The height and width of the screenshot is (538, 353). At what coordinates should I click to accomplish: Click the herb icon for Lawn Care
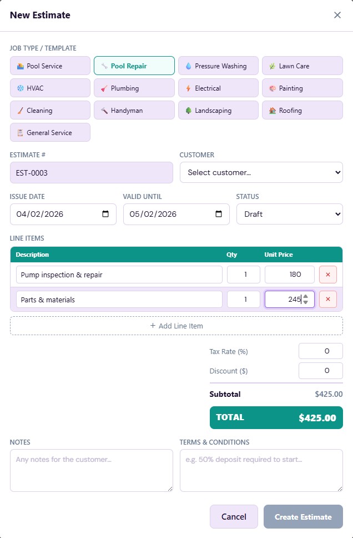pos(273,66)
